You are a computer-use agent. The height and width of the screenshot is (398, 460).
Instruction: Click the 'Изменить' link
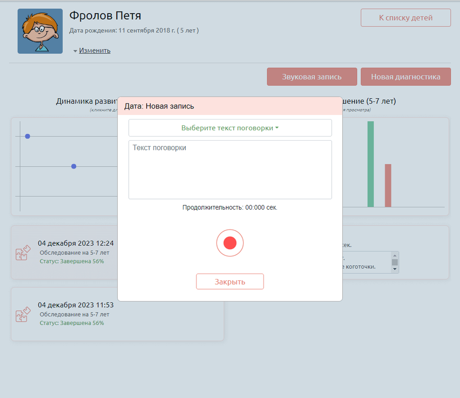94,51
